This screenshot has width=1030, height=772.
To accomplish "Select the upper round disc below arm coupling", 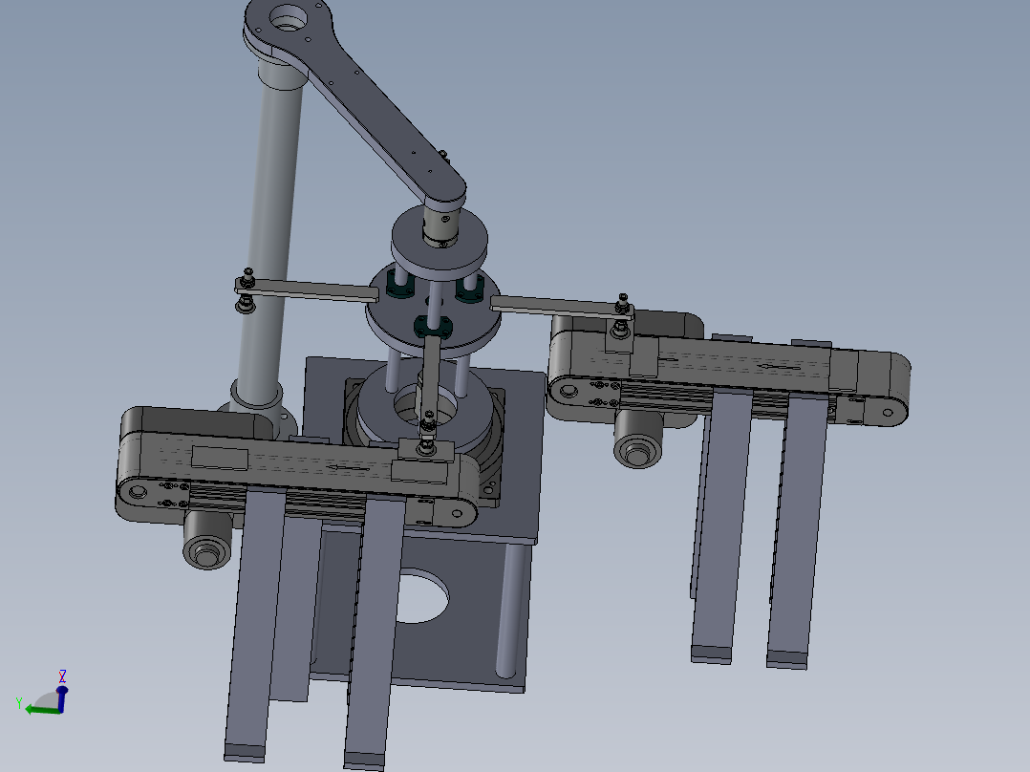I will (x=440, y=242).
